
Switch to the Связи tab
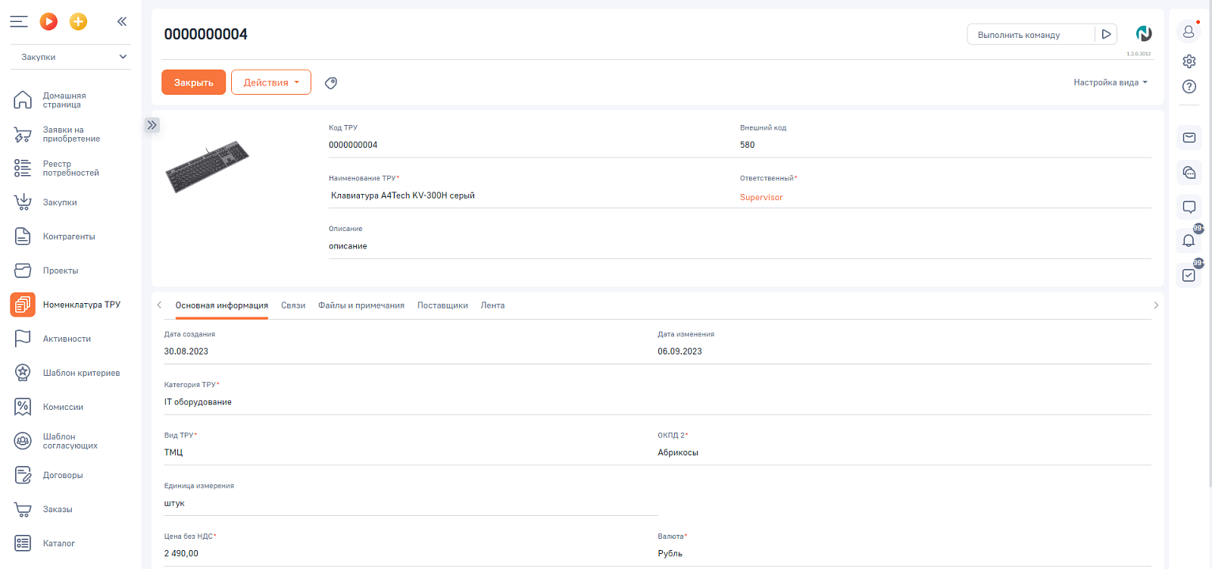(x=293, y=305)
